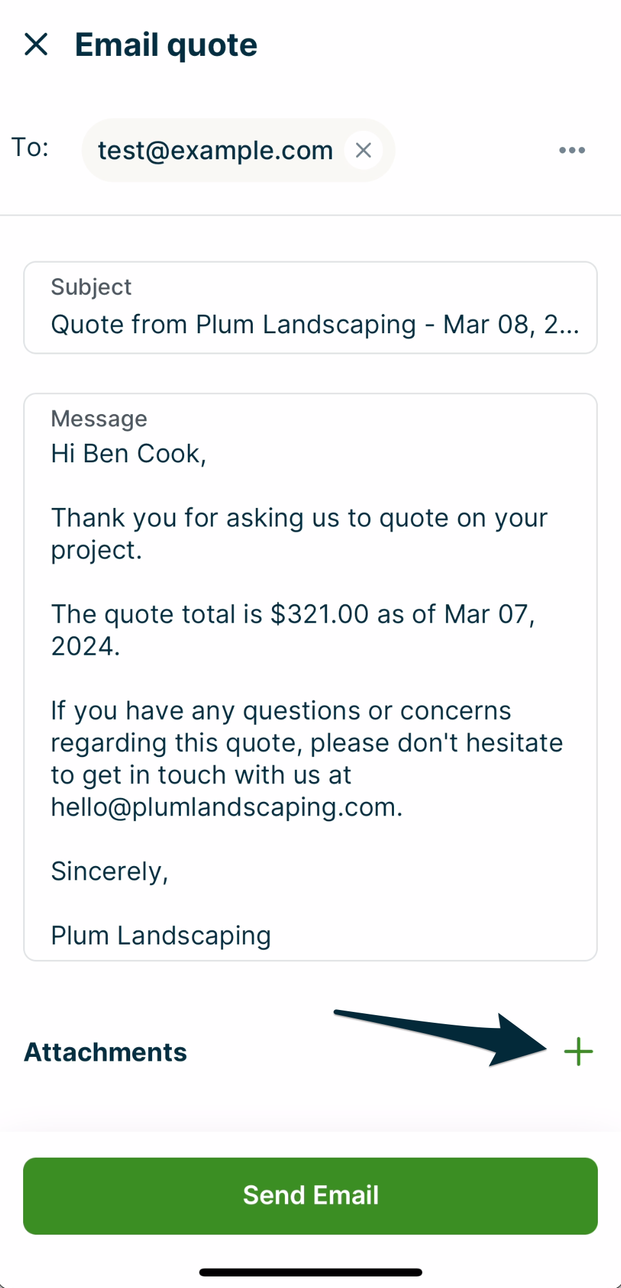Viewport: 621px width, 1288px height.
Task: Place cursor on "Hi Ben Cook," greeting
Action: (x=128, y=454)
